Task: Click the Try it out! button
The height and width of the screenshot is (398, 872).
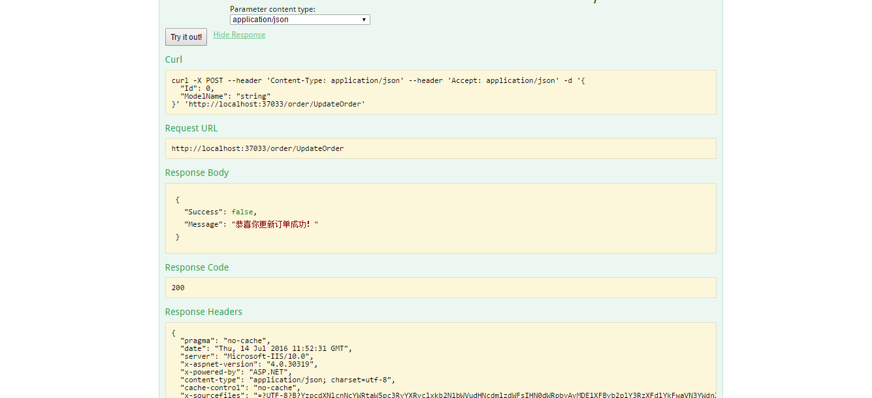Action: (186, 37)
